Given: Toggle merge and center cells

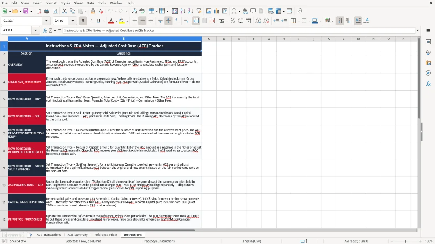Looking at the screenshot, I should tap(196, 21).
